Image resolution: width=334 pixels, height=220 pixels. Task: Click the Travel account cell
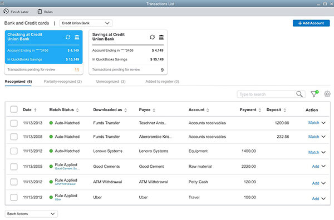point(194,197)
